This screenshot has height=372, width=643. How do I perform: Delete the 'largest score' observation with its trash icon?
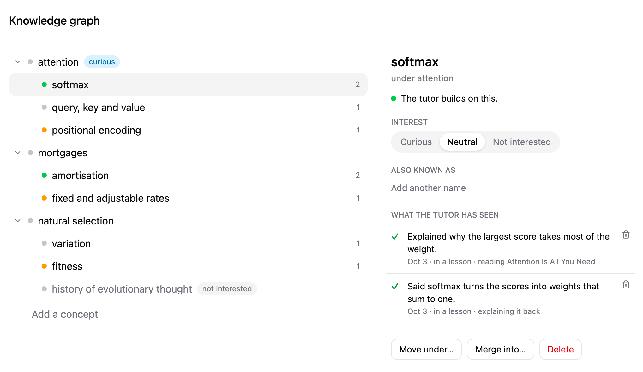(x=626, y=235)
